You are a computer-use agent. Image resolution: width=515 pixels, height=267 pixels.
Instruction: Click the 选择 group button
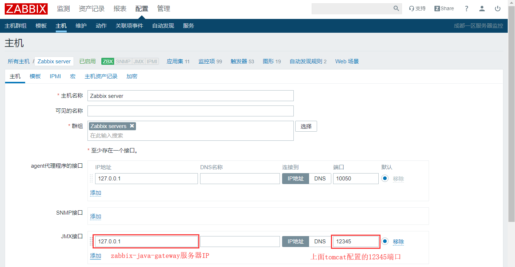point(306,126)
